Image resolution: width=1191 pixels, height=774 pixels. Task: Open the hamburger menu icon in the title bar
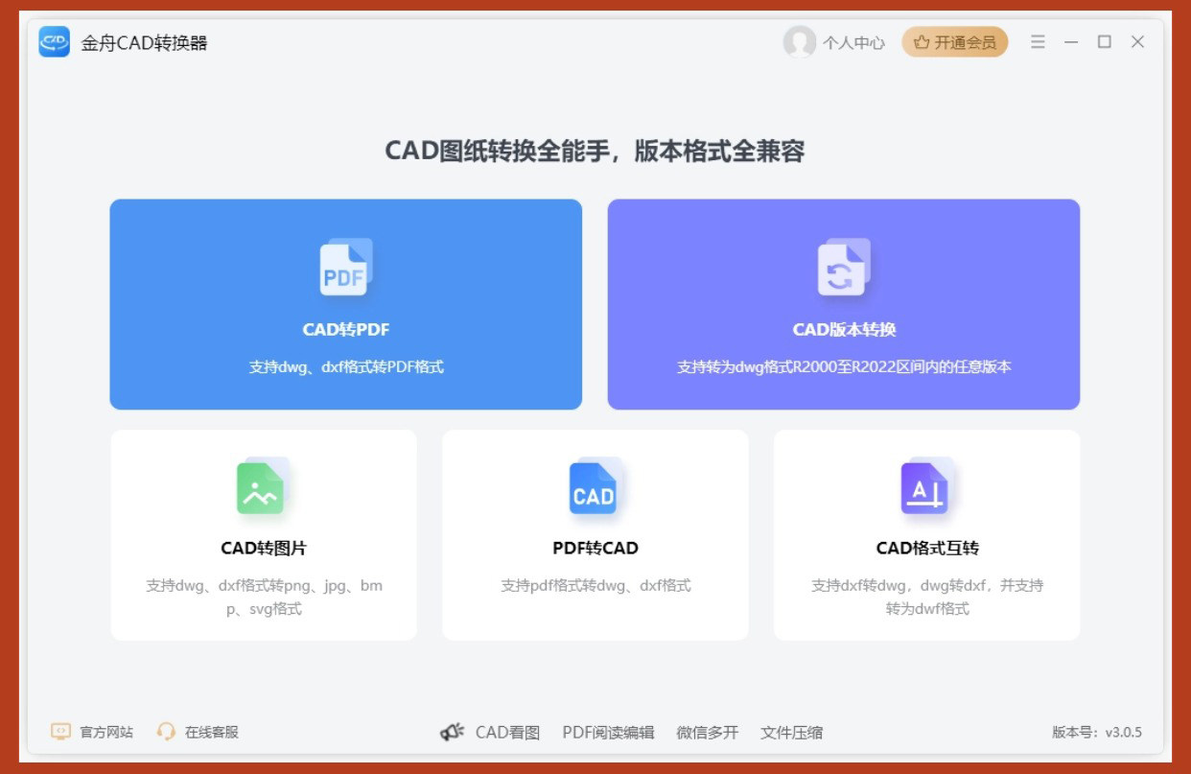coord(1038,42)
